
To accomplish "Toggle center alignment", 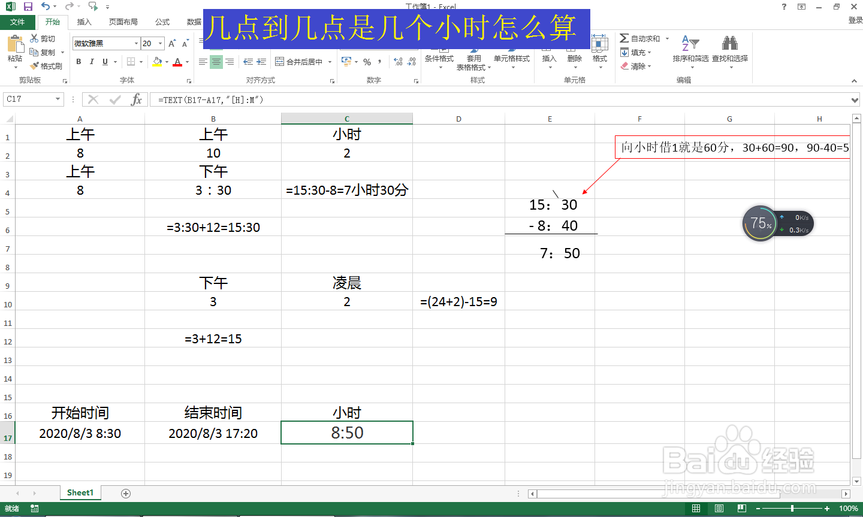I will (216, 62).
